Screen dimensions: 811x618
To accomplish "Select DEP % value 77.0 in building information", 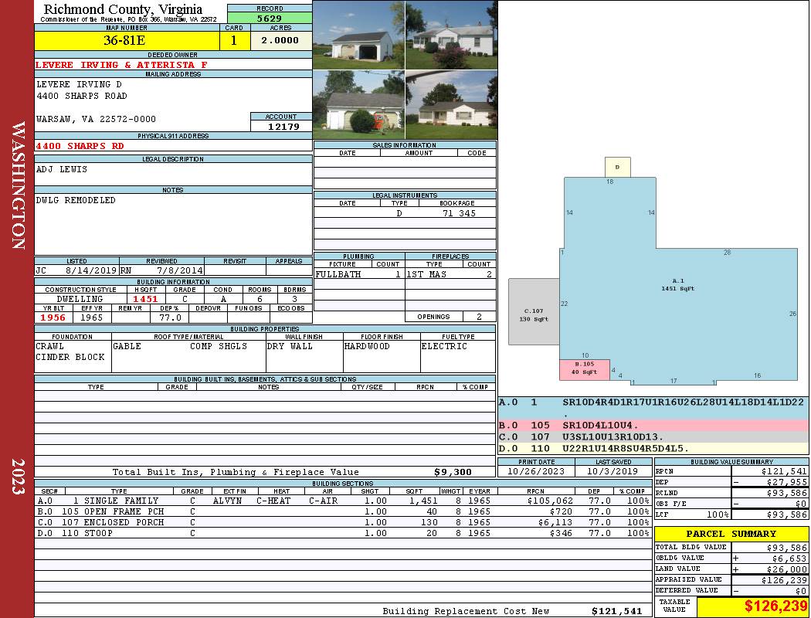I will click(170, 317).
